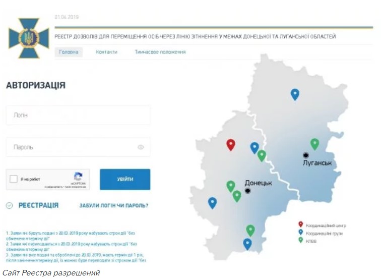The width and height of the screenshot is (381, 280).
Task: Click the green check icon beside Реєстрація
Action: coord(10,205)
